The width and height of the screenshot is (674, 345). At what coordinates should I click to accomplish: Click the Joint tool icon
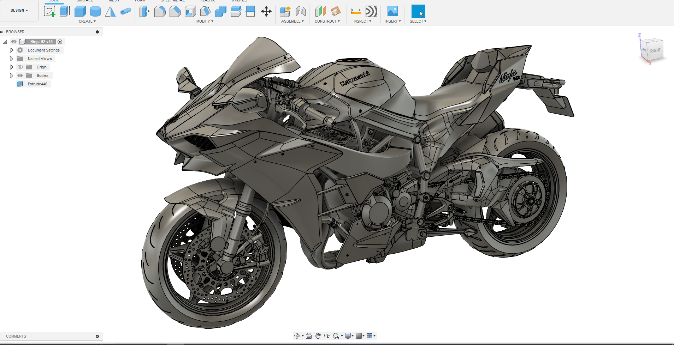[x=301, y=11]
